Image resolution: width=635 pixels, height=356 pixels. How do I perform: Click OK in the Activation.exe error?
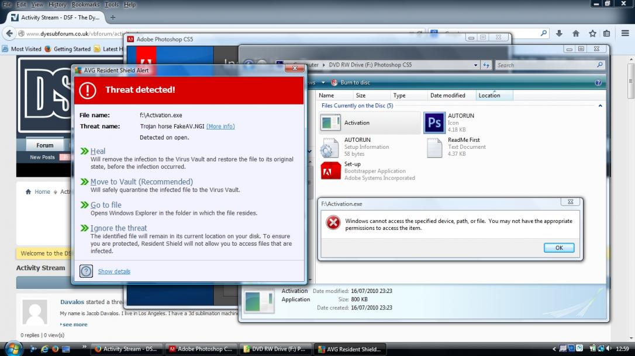pyautogui.click(x=559, y=247)
